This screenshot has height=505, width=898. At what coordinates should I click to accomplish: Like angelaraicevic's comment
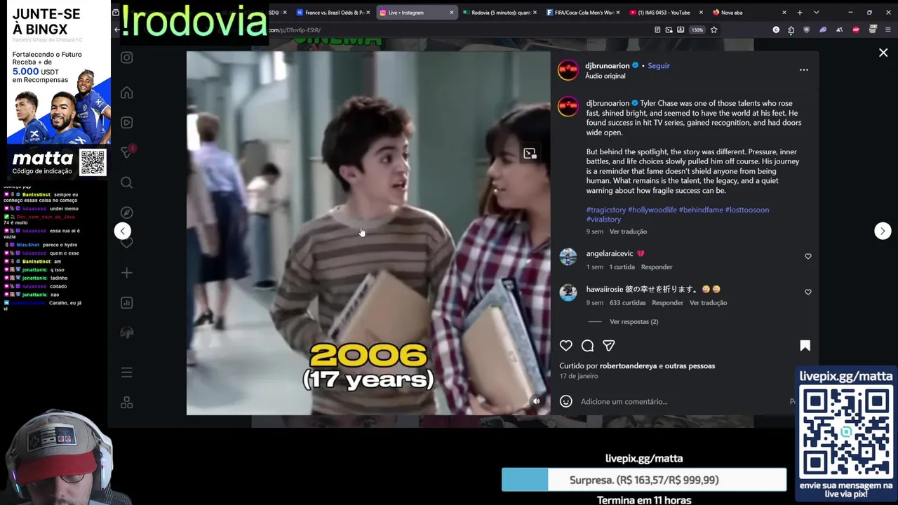[807, 257]
